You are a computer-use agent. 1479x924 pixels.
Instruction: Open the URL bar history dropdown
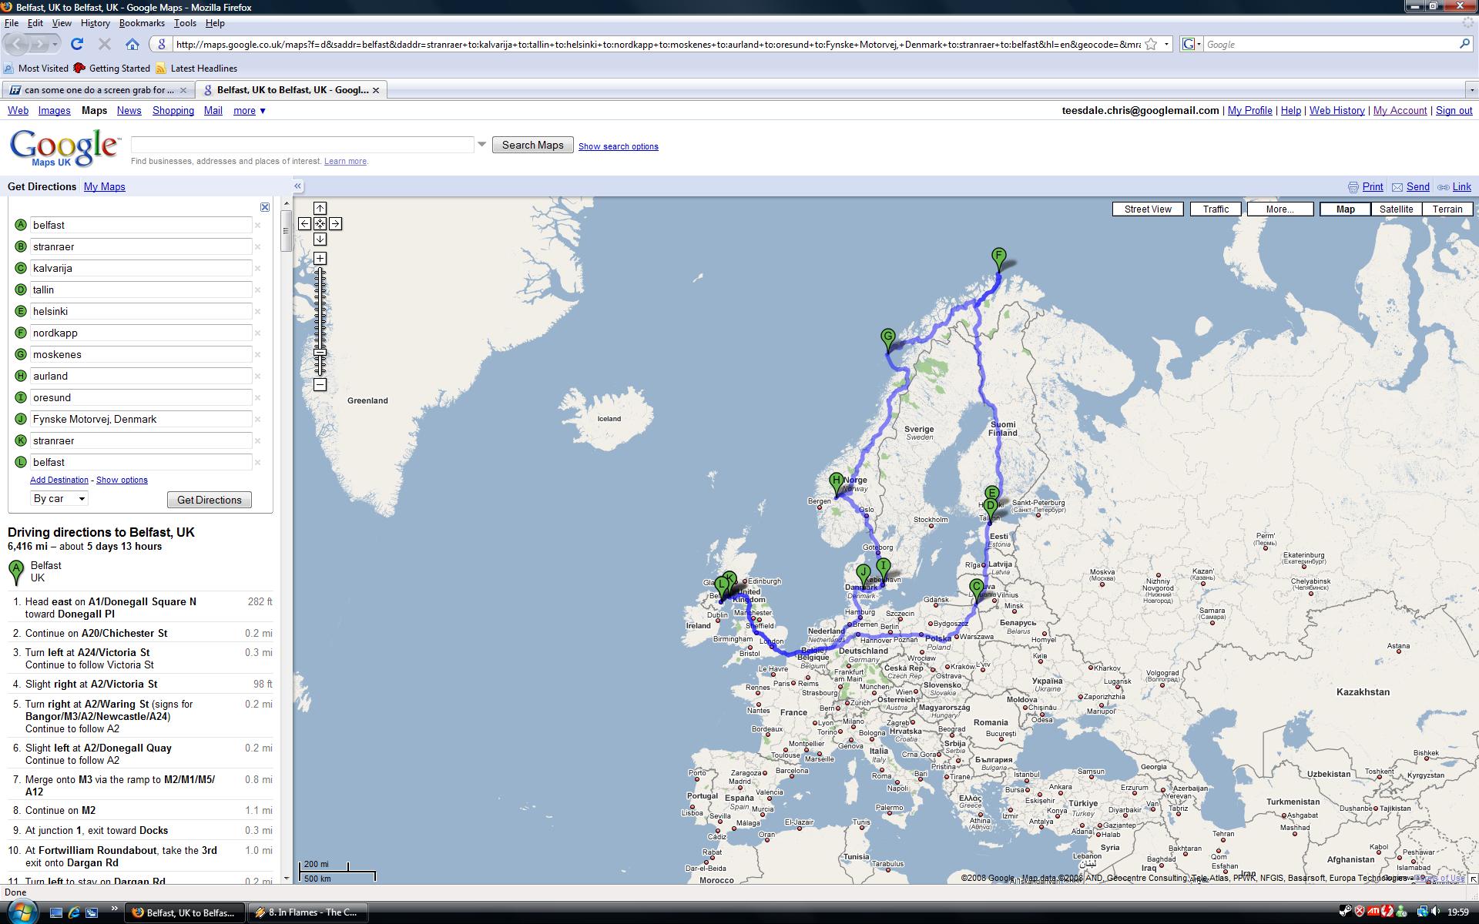1166,45
